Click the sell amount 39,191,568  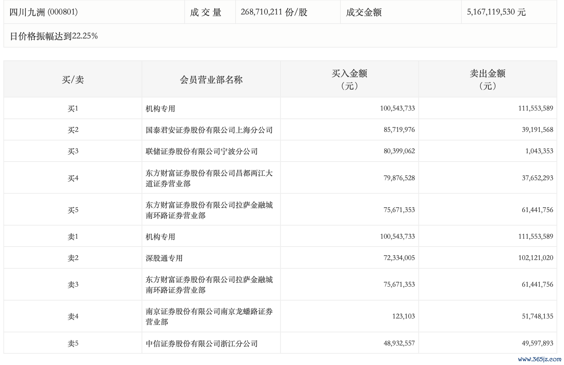click(x=537, y=130)
